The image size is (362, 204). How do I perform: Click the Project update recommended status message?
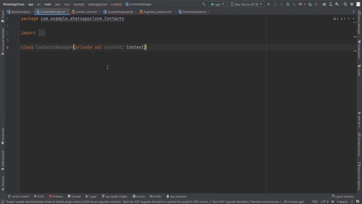[155, 202]
